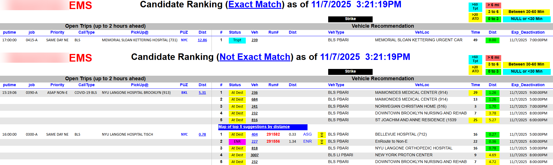Open vehicle 236 link
The height and width of the screenshot is (165, 553).
pos(255,93)
